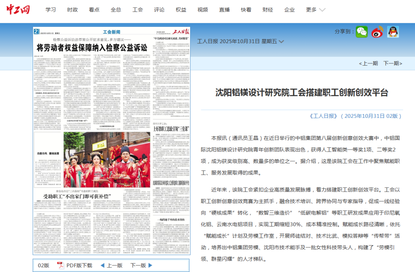Click the 工人日报 2025年10月31日 星期五 date text
The height and width of the screenshot is (272, 415).
pyautogui.click(x=237, y=41)
